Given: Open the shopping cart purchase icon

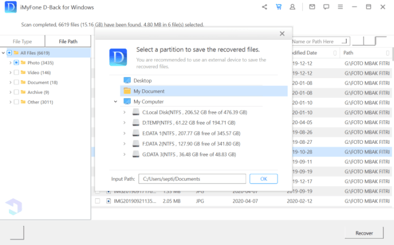Looking at the screenshot, I should tap(279, 7).
